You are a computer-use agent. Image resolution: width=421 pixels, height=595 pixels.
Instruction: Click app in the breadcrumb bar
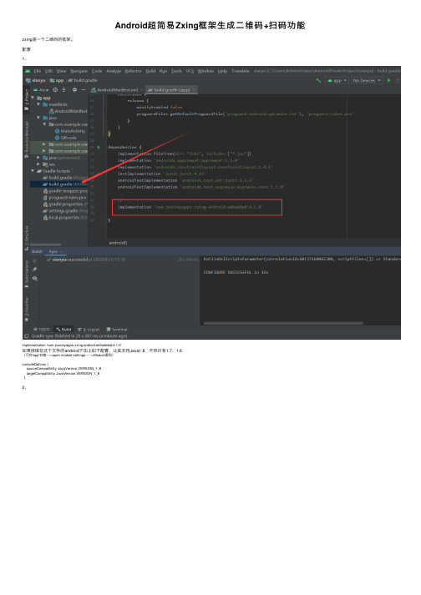[58, 80]
